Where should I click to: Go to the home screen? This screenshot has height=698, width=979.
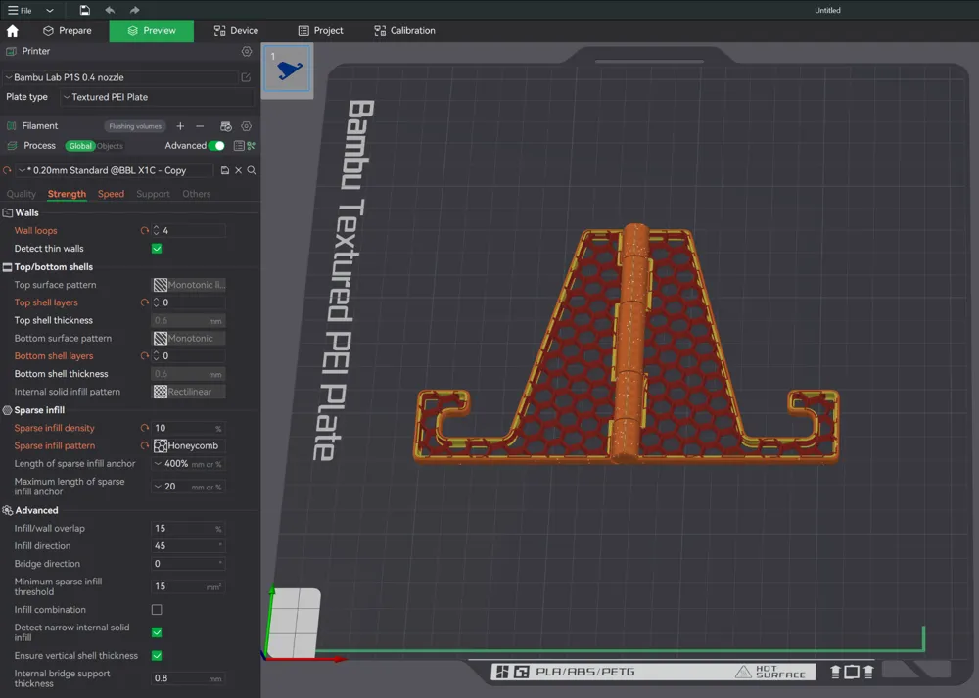pos(13,30)
